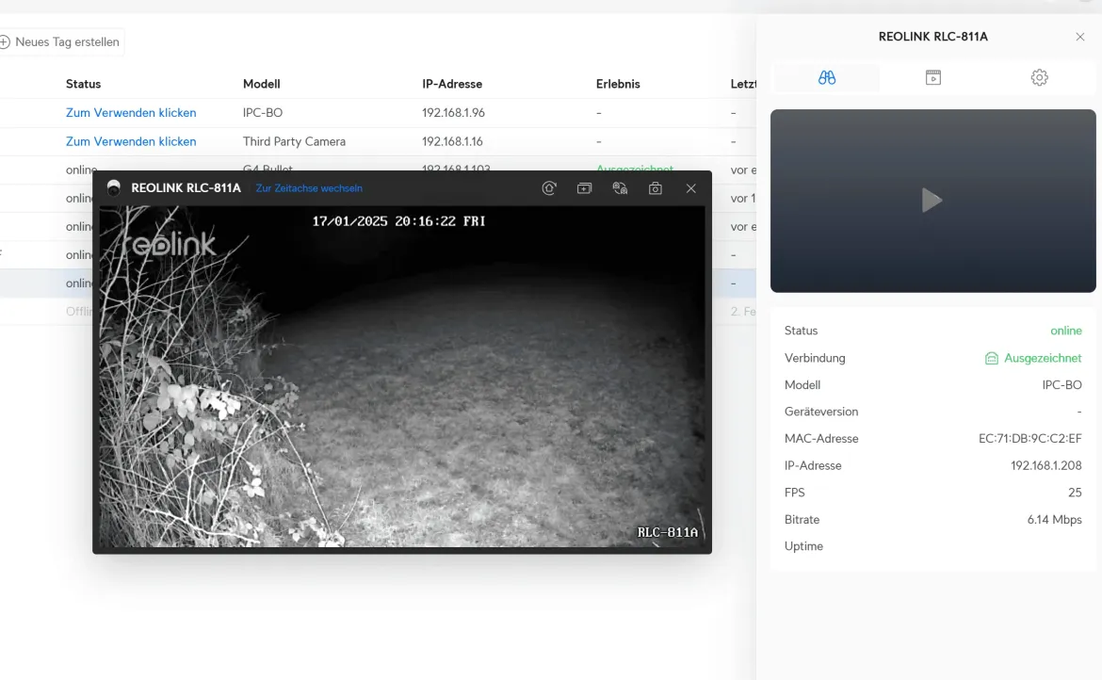Viewport: 1102px width, 680px height.
Task: Click 'Neues Tag erstellen' button
Action: click(x=60, y=42)
